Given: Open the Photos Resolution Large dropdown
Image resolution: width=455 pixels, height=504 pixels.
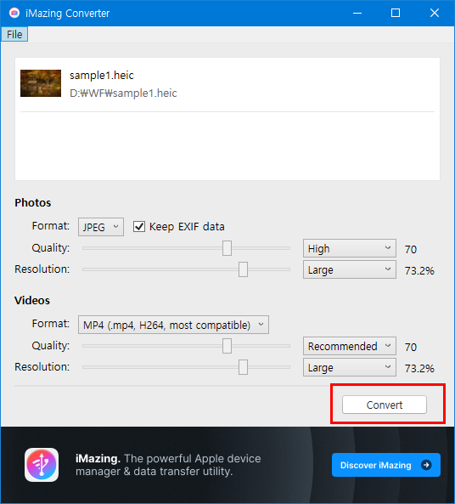Looking at the screenshot, I should coord(350,269).
